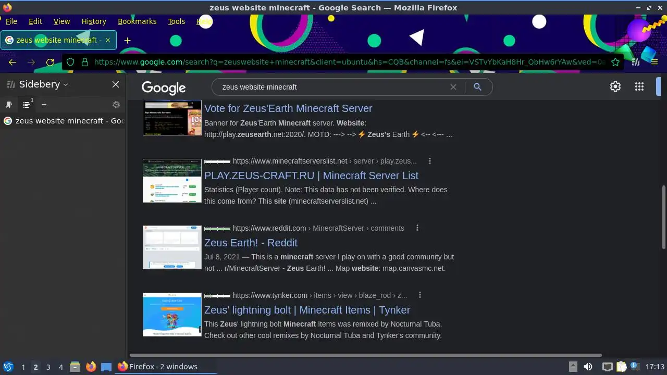Launch Firefox from the taskbar quick launcher
This screenshot has width=667, height=375.
pos(91,367)
